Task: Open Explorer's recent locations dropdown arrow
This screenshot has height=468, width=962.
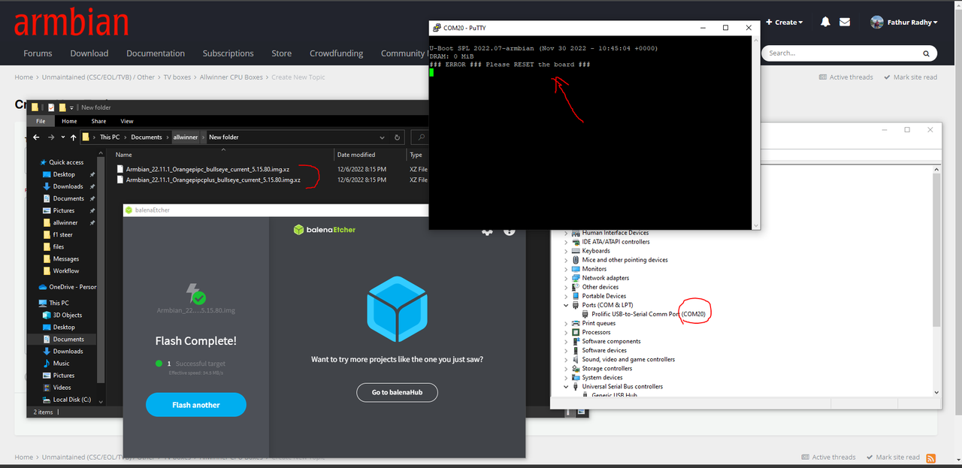Action: click(x=62, y=137)
